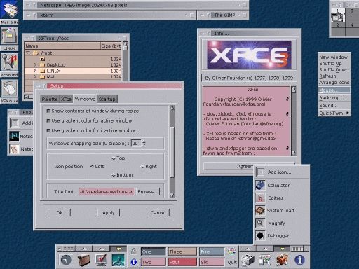The width and height of the screenshot is (359, 269).
Task: Click the System load icon
Action: click(x=260, y=210)
